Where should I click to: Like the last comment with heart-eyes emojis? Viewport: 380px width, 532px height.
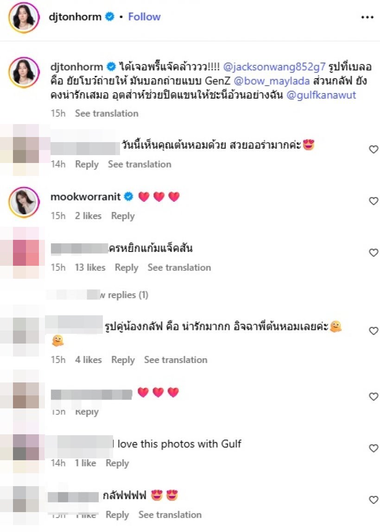tap(374, 500)
